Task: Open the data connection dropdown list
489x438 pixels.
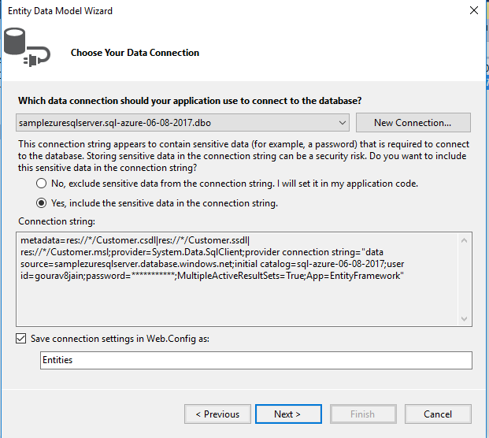Action: 342,123
